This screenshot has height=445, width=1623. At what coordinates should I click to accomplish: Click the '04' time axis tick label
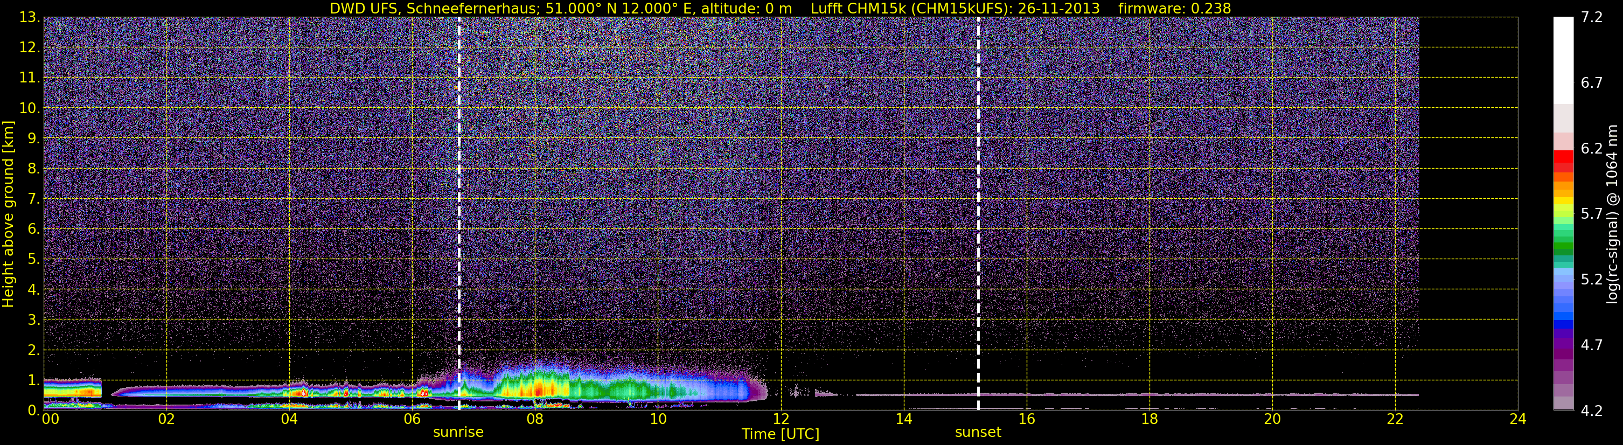pos(289,419)
